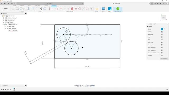Collapse the Options section in Sketch Palette
169x95 pixels.
(147, 26)
